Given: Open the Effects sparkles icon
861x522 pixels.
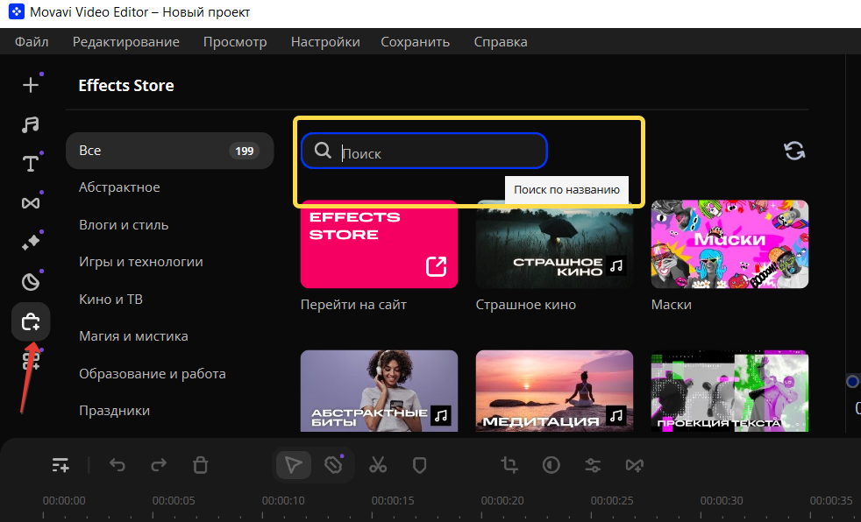Looking at the screenshot, I should tap(31, 243).
